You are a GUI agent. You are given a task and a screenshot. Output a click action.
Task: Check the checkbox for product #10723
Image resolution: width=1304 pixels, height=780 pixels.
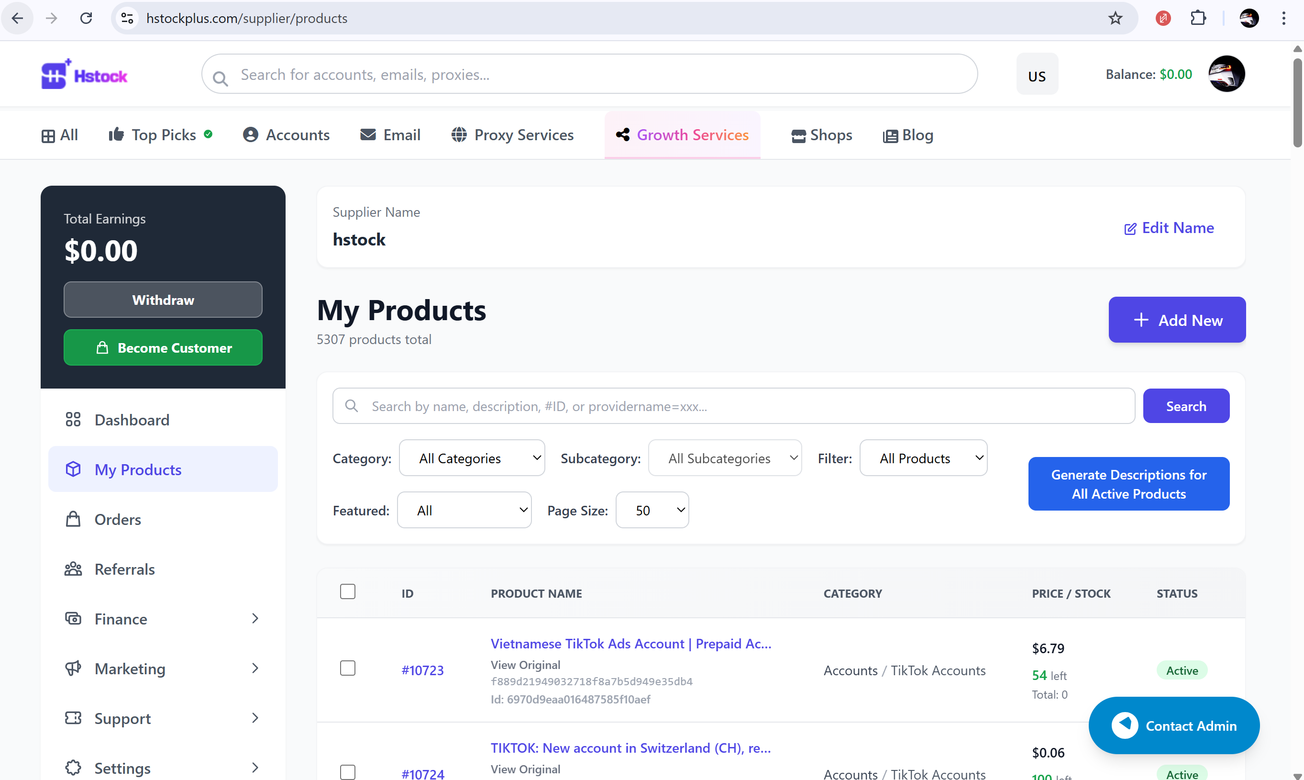coord(348,668)
